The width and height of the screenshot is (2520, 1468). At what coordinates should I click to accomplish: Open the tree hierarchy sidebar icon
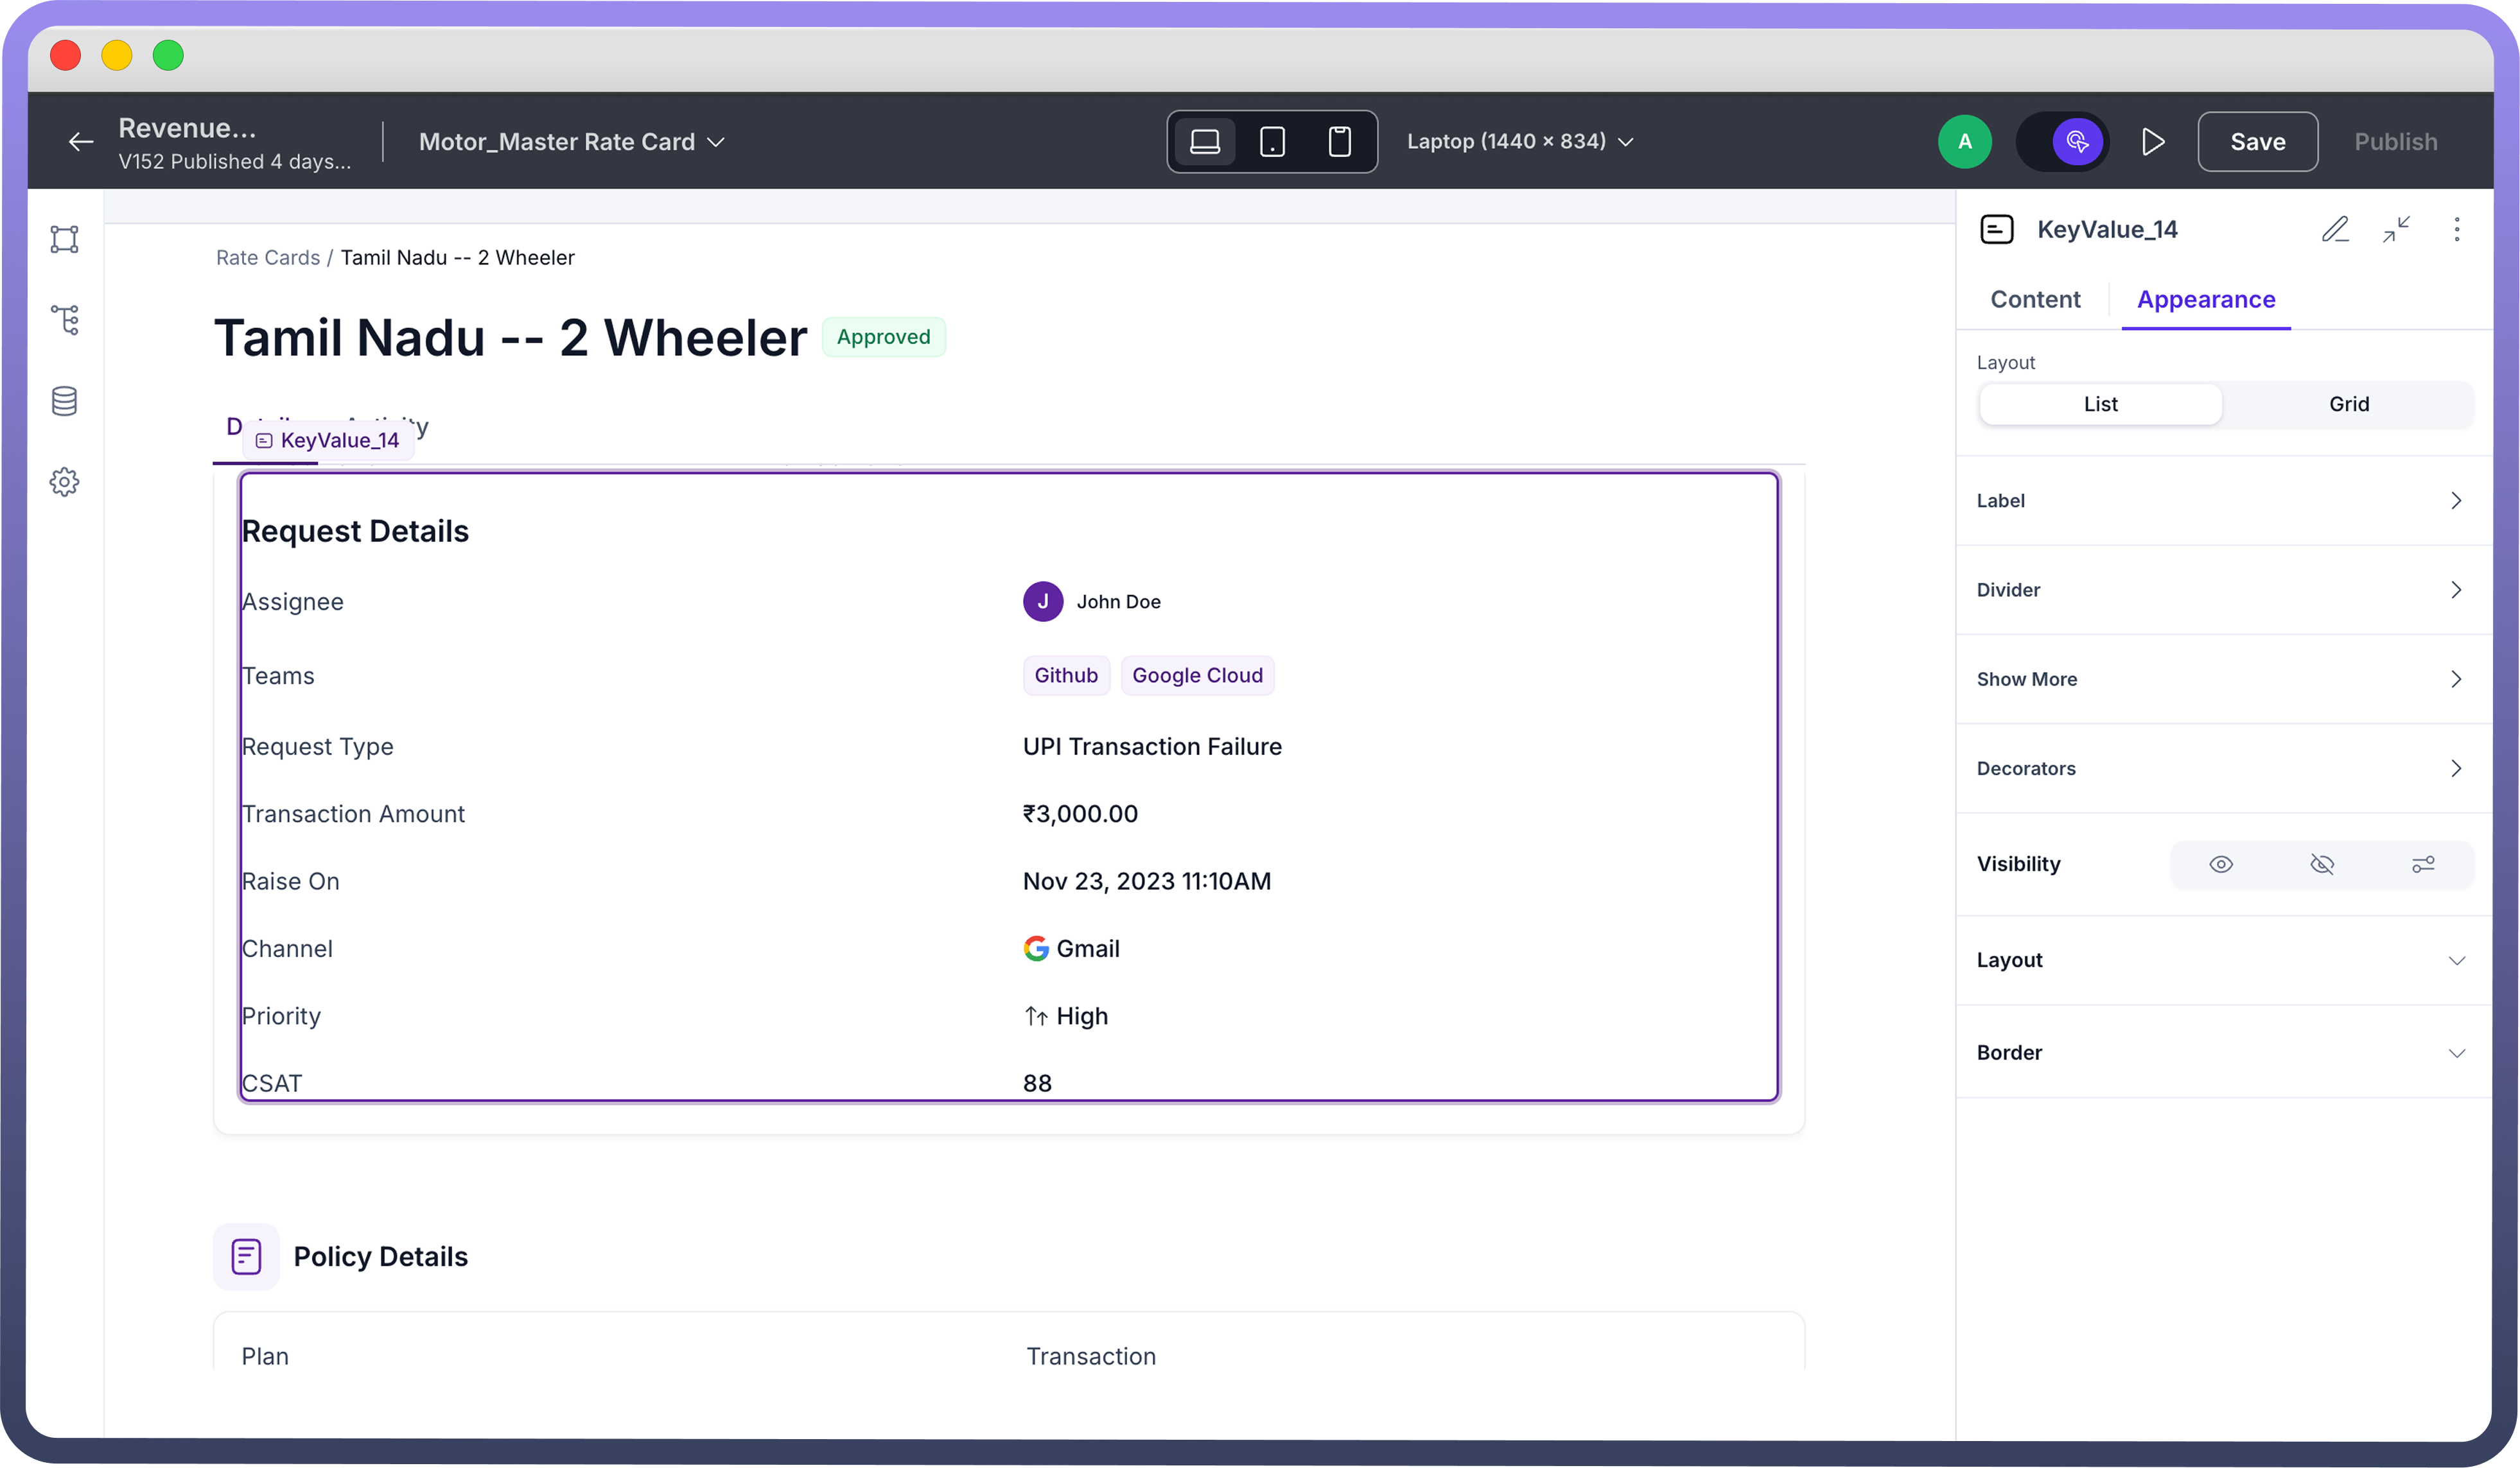[x=65, y=320]
